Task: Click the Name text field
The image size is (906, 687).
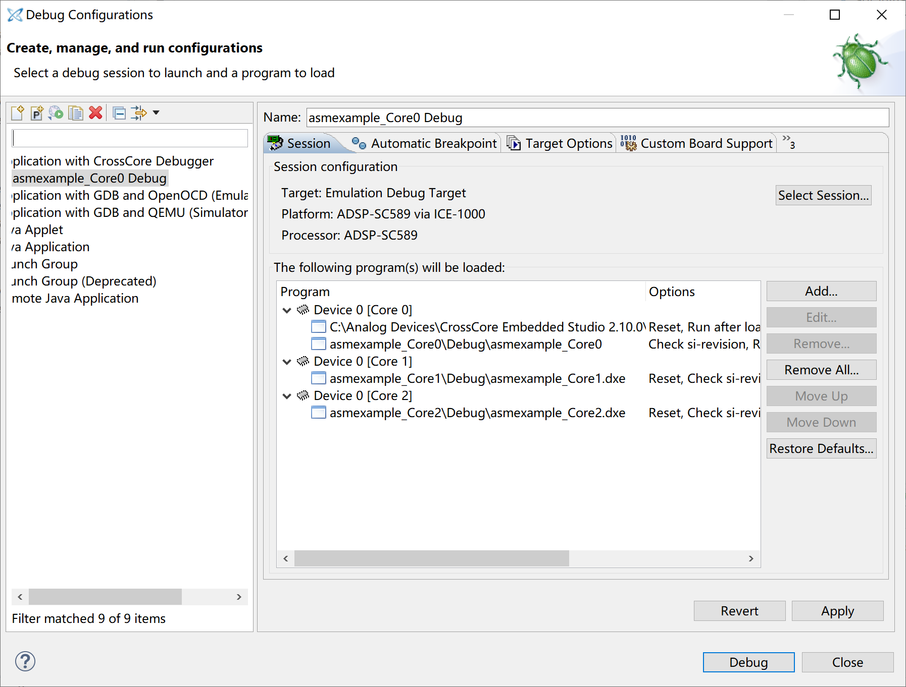Action: pyautogui.click(x=597, y=118)
